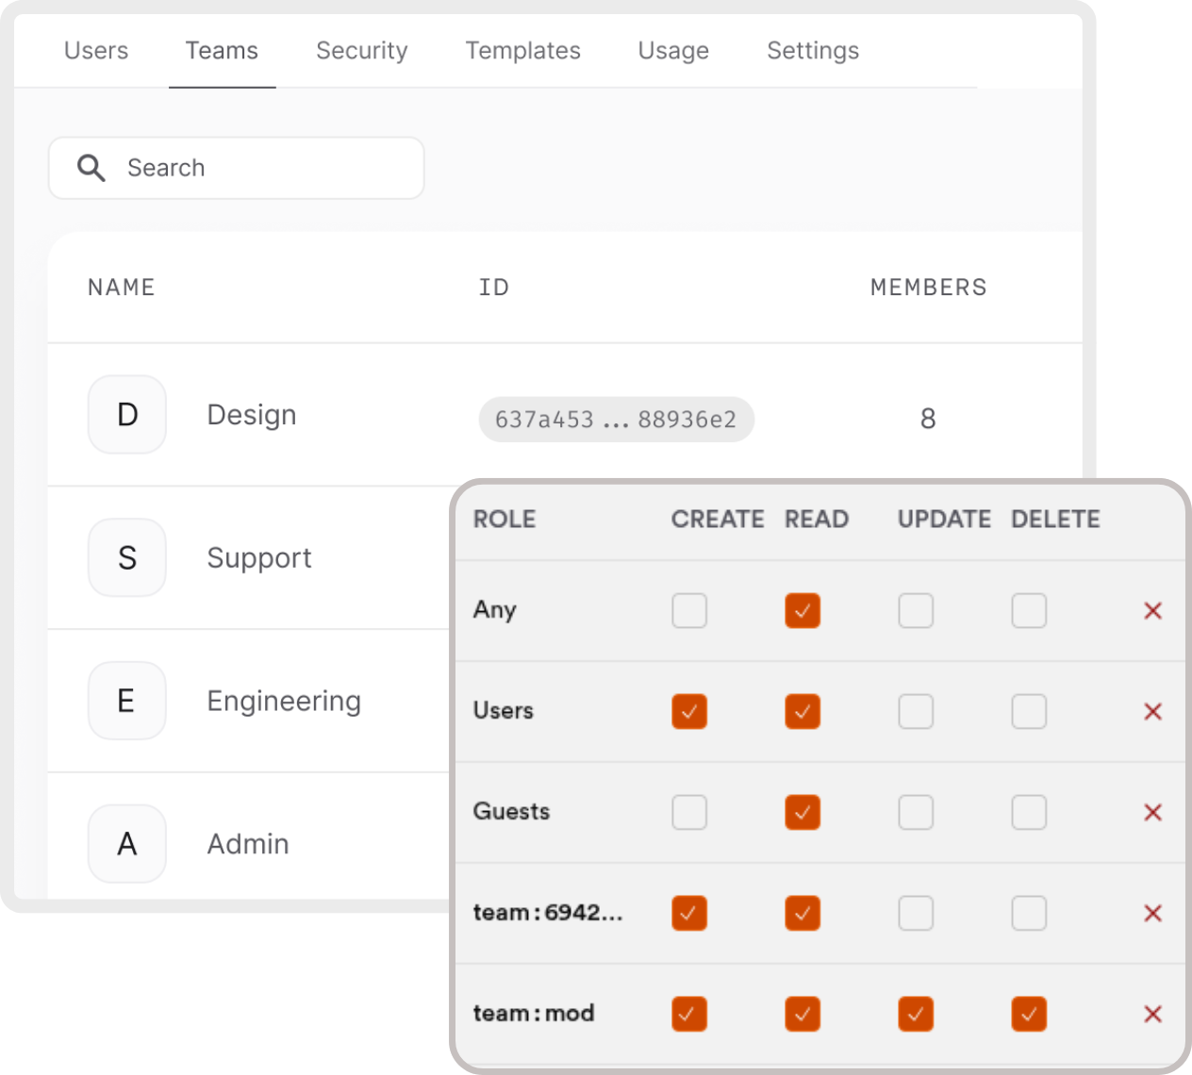1192x1075 pixels.
Task: Uncheck Read permission for Guests
Action: pyautogui.click(x=803, y=813)
